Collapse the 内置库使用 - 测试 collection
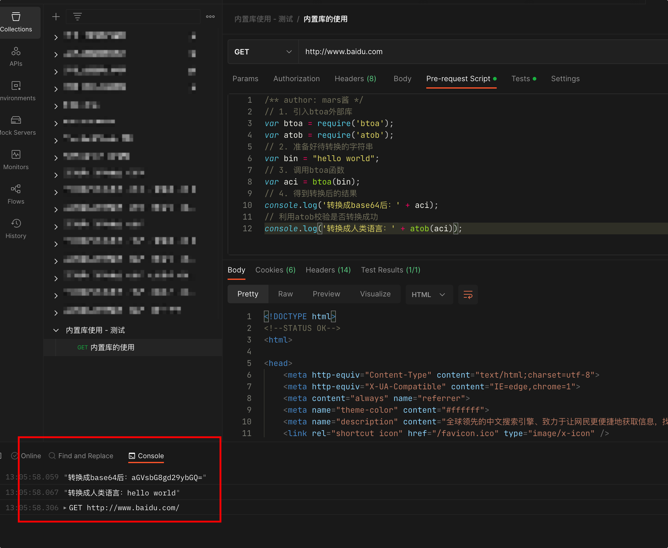 pyautogui.click(x=56, y=330)
